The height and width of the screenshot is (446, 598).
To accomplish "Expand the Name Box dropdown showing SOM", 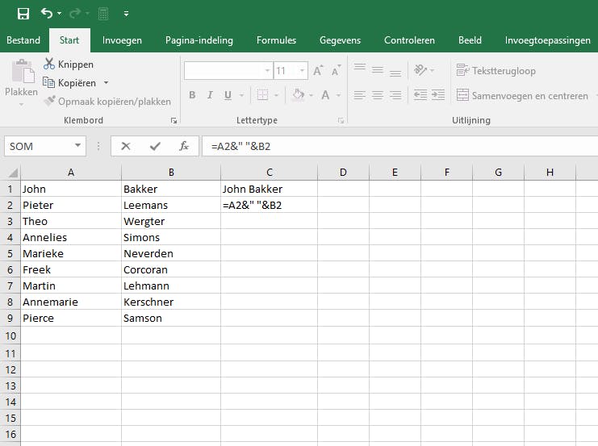I will [x=78, y=146].
